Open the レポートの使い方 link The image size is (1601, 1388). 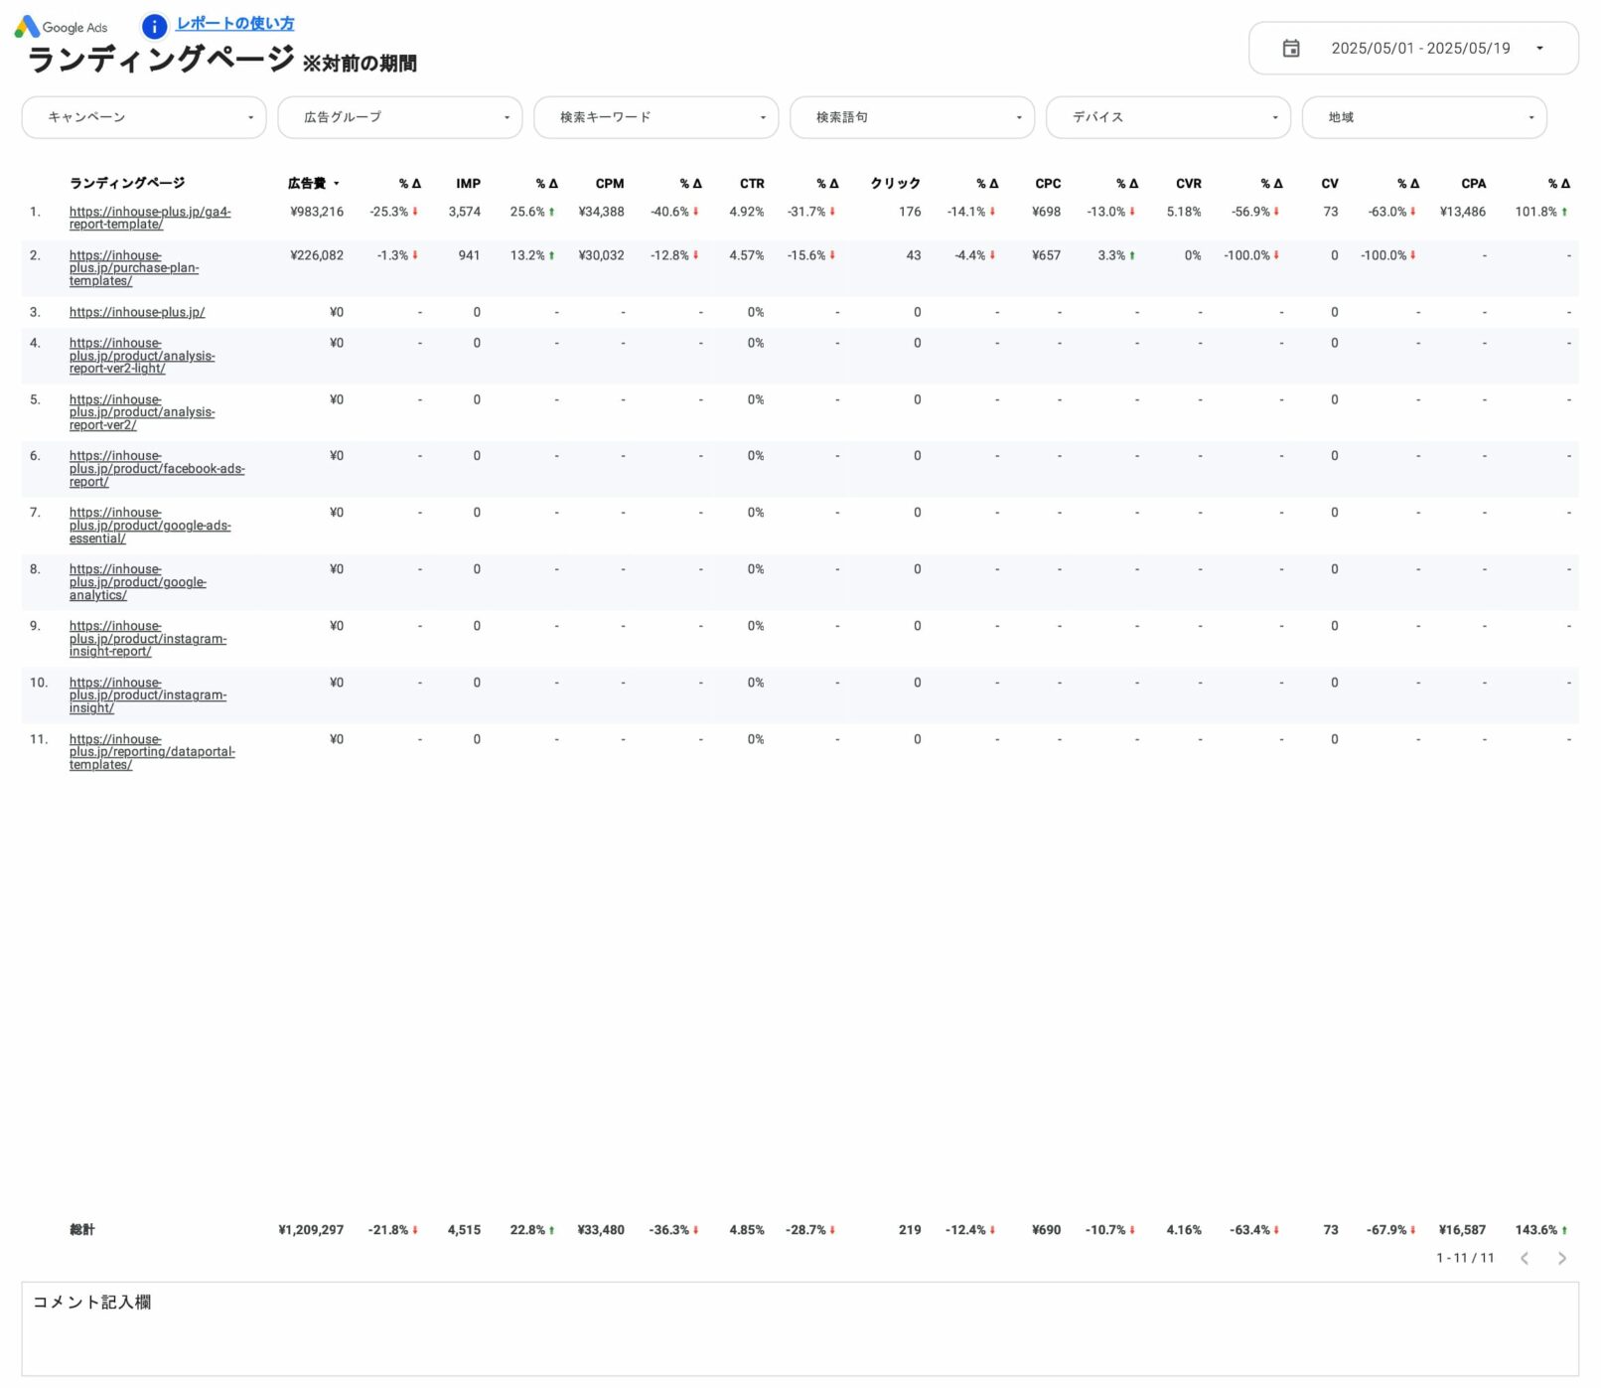(x=235, y=24)
